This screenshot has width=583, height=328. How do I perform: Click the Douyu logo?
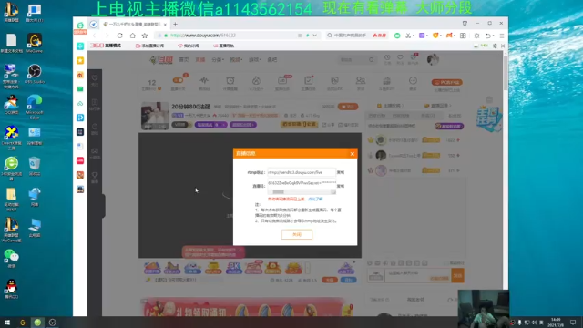[x=161, y=60]
